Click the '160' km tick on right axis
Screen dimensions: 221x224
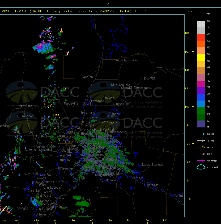coord(187,52)
